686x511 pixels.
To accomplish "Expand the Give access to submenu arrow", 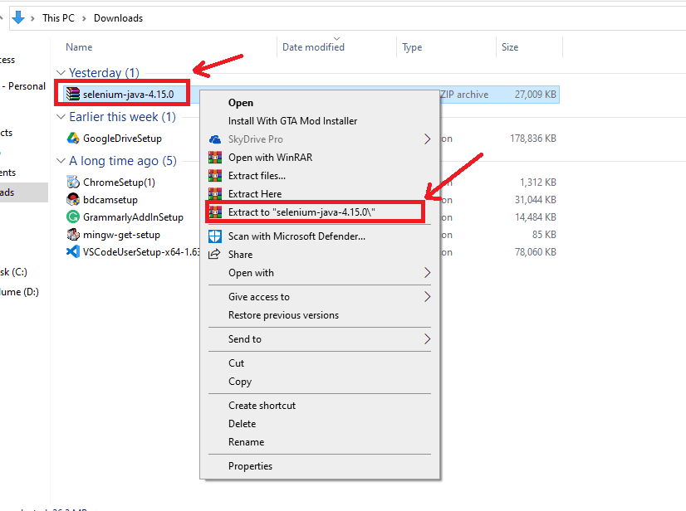I will click(x=428, y=297).
